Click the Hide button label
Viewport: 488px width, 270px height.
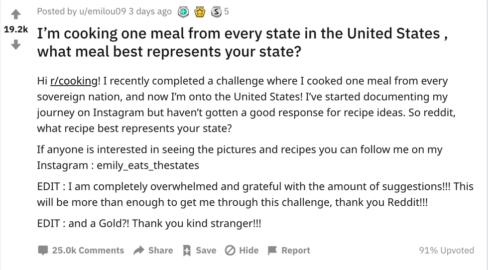[248, 251]
